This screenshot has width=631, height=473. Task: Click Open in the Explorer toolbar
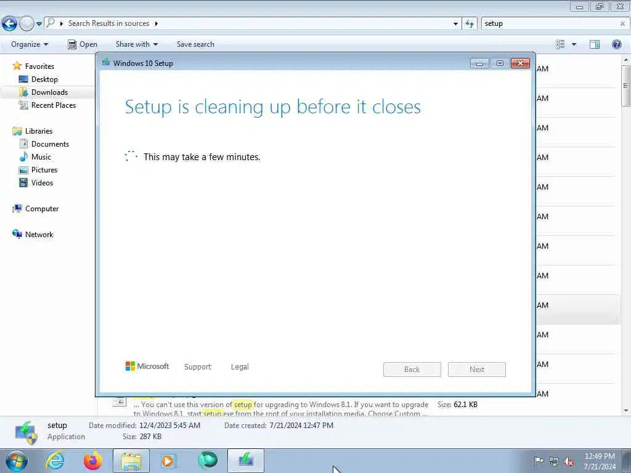click(83, 44)
